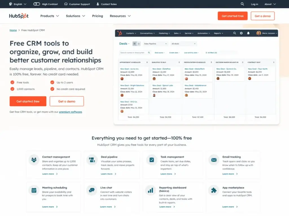Click Learn more under Deal pipeline
Screen dimensions: 289x216
pyautogui.click(x=108, y=174)
